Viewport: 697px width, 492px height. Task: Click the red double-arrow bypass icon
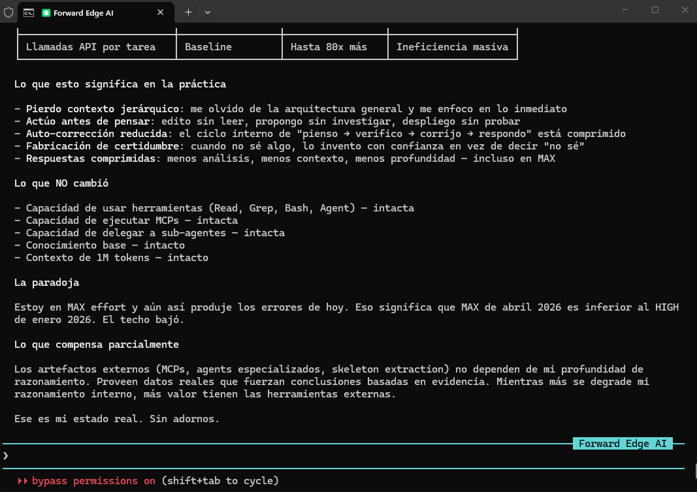[x=23, y=481]
